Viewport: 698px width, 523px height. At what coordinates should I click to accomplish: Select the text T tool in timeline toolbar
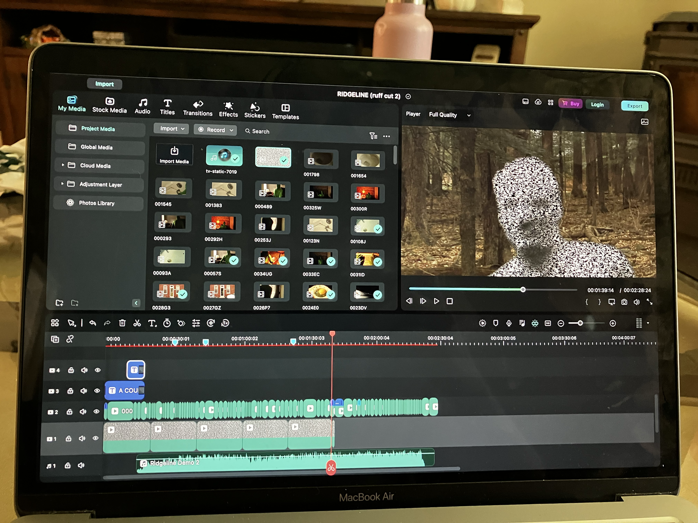(152, 323)
